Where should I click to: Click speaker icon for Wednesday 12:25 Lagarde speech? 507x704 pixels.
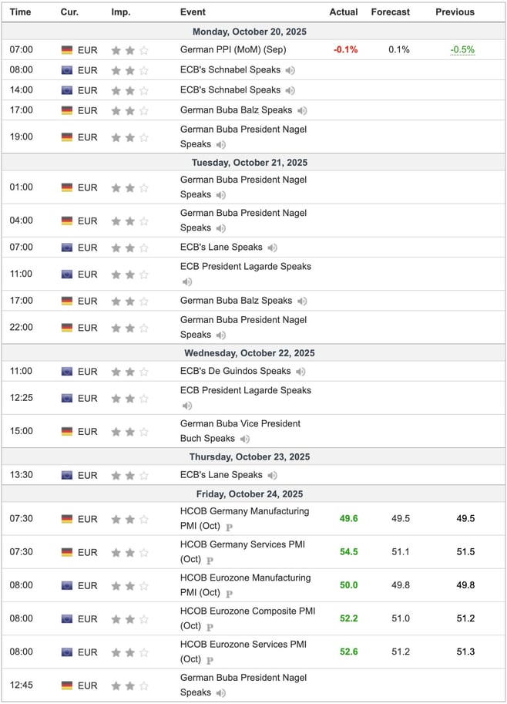click(x=186, y=406)
